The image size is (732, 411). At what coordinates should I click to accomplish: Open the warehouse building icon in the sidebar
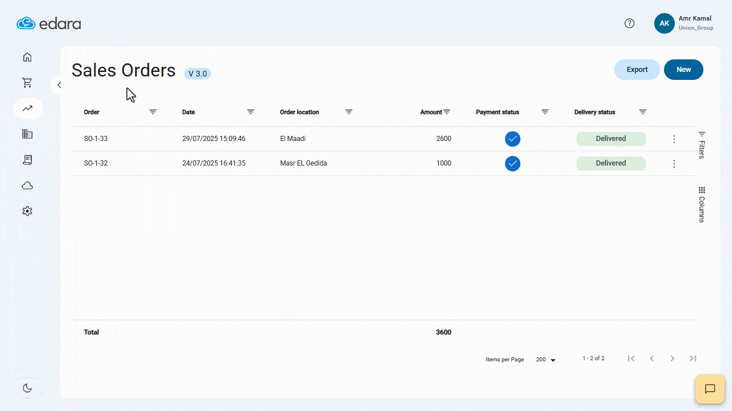(x=27, y=134)
